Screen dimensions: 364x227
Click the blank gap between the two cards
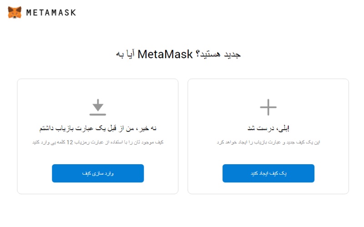(183, 136)
